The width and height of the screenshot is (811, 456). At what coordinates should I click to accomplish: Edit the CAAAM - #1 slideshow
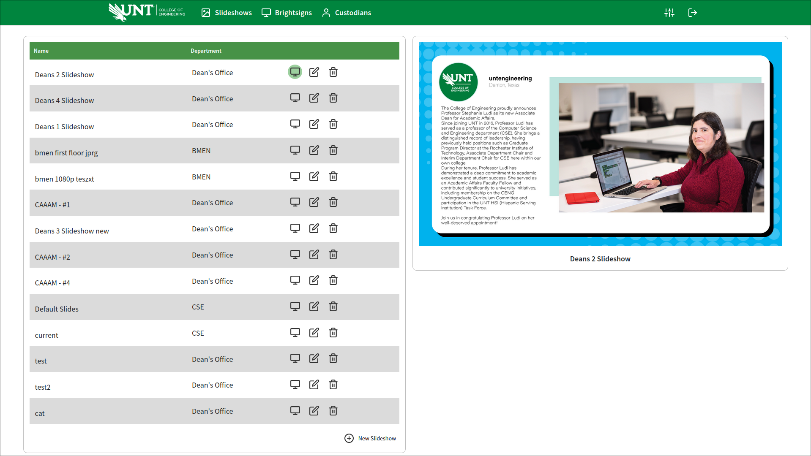[314, 202]
